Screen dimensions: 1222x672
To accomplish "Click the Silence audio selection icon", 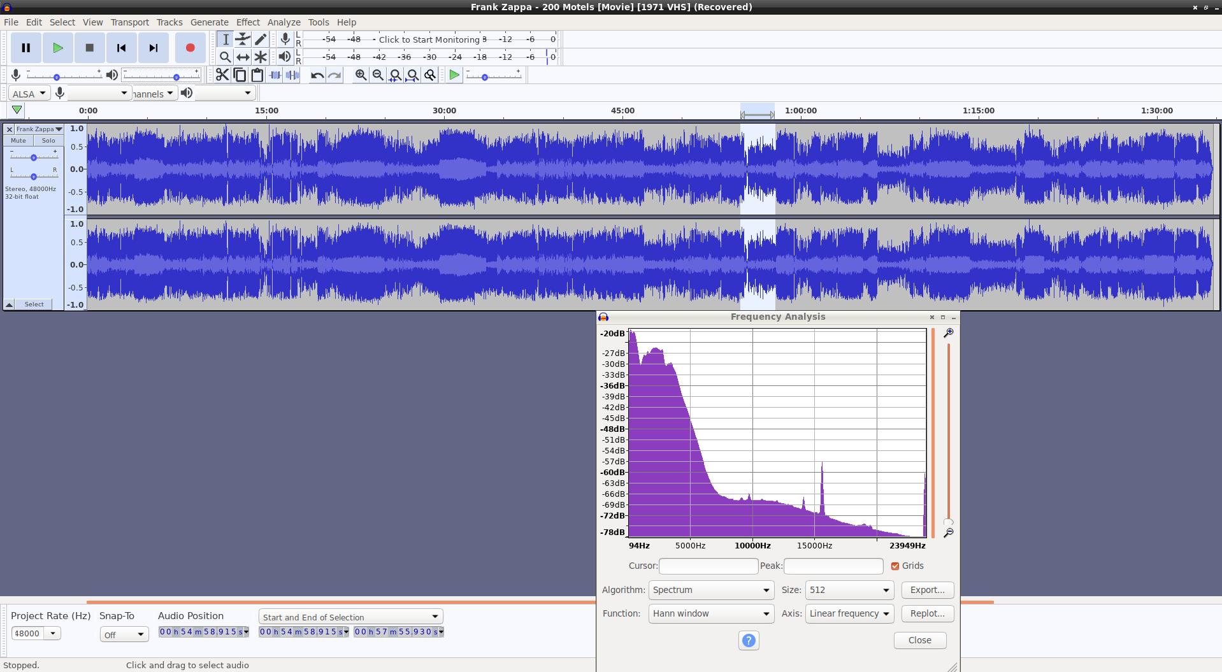I will coord(292,75).
